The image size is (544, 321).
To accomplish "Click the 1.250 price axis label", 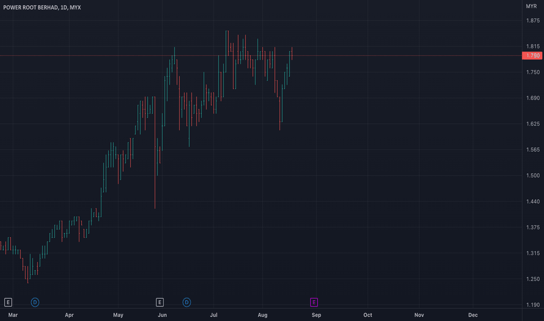I will (533, 279).
